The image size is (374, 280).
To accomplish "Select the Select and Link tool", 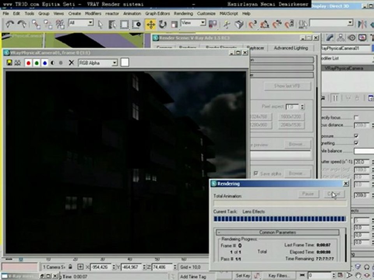I will 36,24.
